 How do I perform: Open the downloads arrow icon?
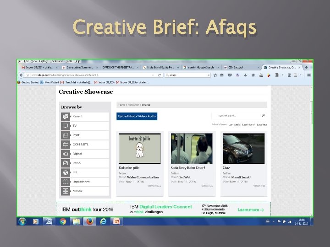pyautogui.click(x=245, y=75)
